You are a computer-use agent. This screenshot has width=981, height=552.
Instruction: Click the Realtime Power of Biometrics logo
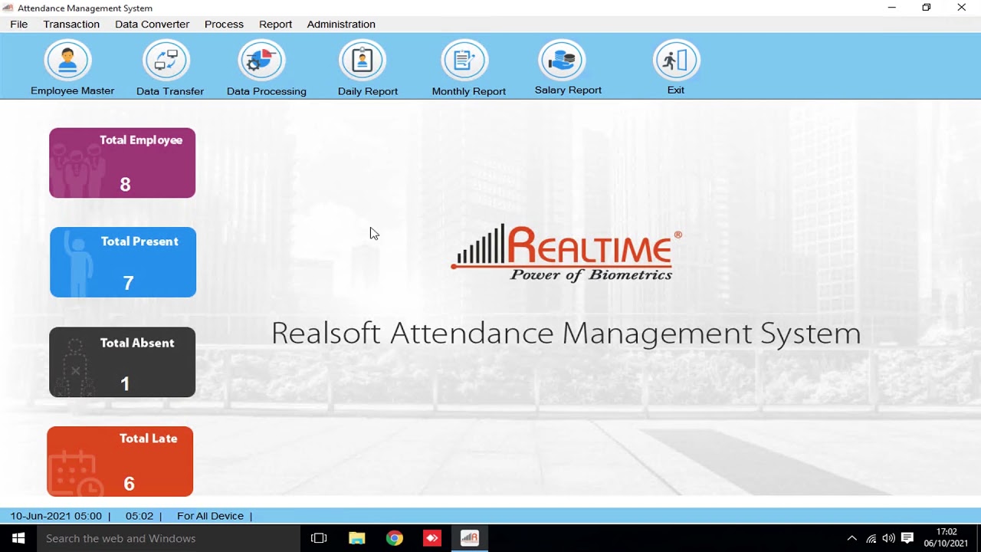coord(566,253)
